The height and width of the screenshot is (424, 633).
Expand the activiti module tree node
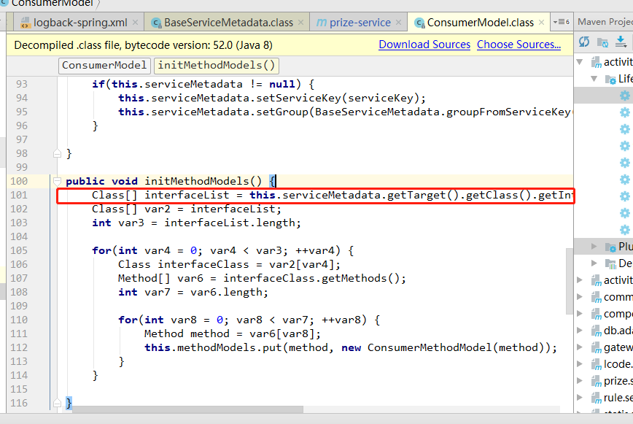(x=580, y=280)
